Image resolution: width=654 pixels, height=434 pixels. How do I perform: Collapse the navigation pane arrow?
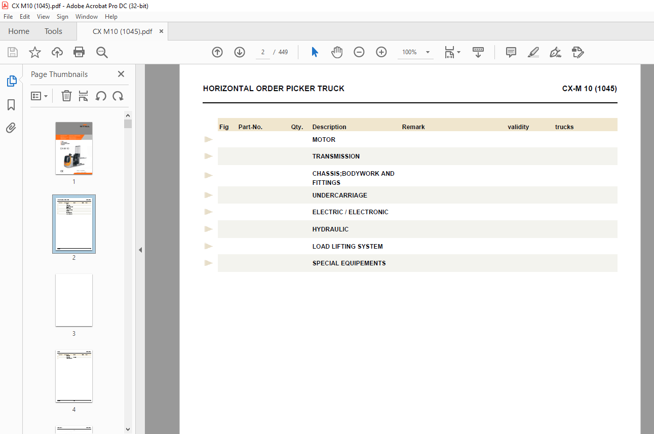click(140, 250)
